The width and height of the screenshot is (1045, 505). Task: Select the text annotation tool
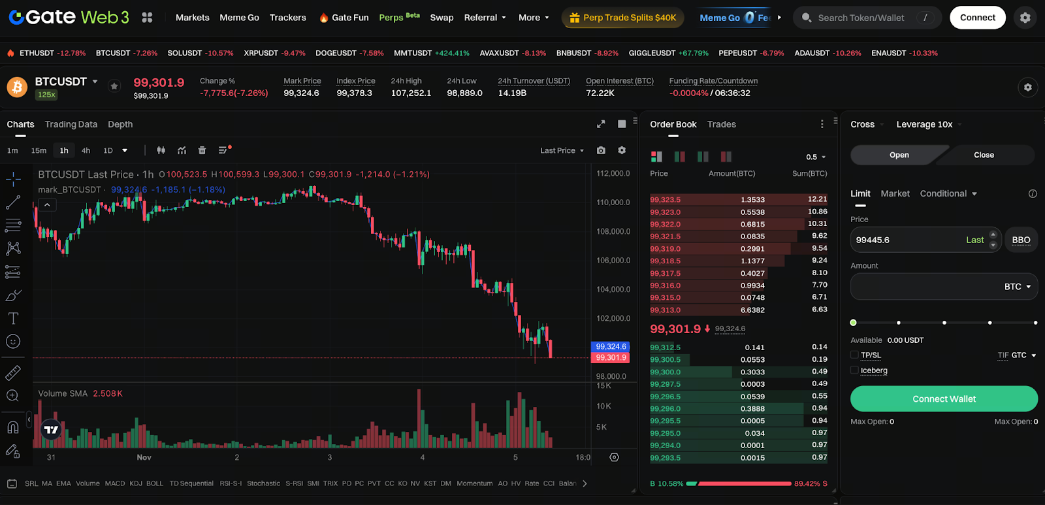tap(13, 318)
